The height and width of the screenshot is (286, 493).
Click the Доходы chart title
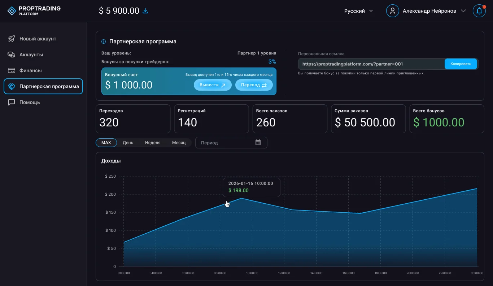click(x=111, y=161)
